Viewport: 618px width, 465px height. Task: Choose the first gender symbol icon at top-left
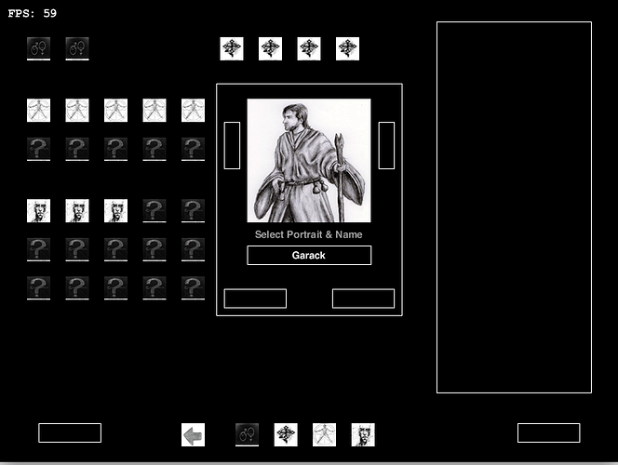pyautogui.click(x=39, y=48)
